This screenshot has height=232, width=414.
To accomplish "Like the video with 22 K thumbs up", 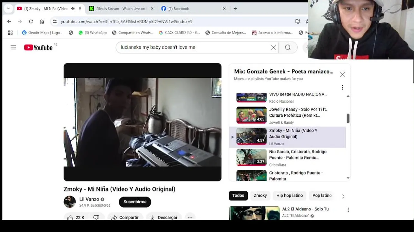I will coord(76,217).
